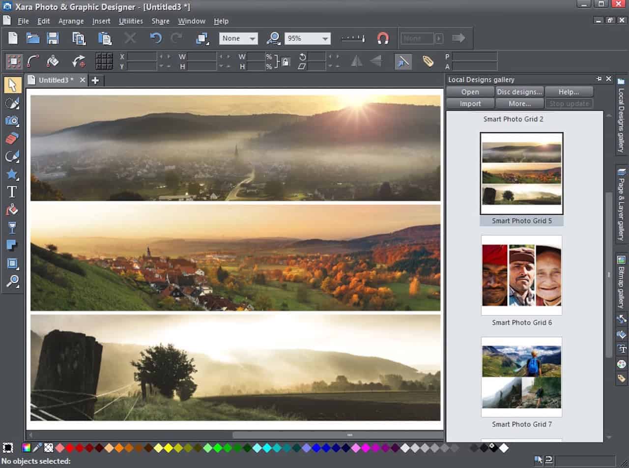Pick the red color swatch

tap(70, 448)
